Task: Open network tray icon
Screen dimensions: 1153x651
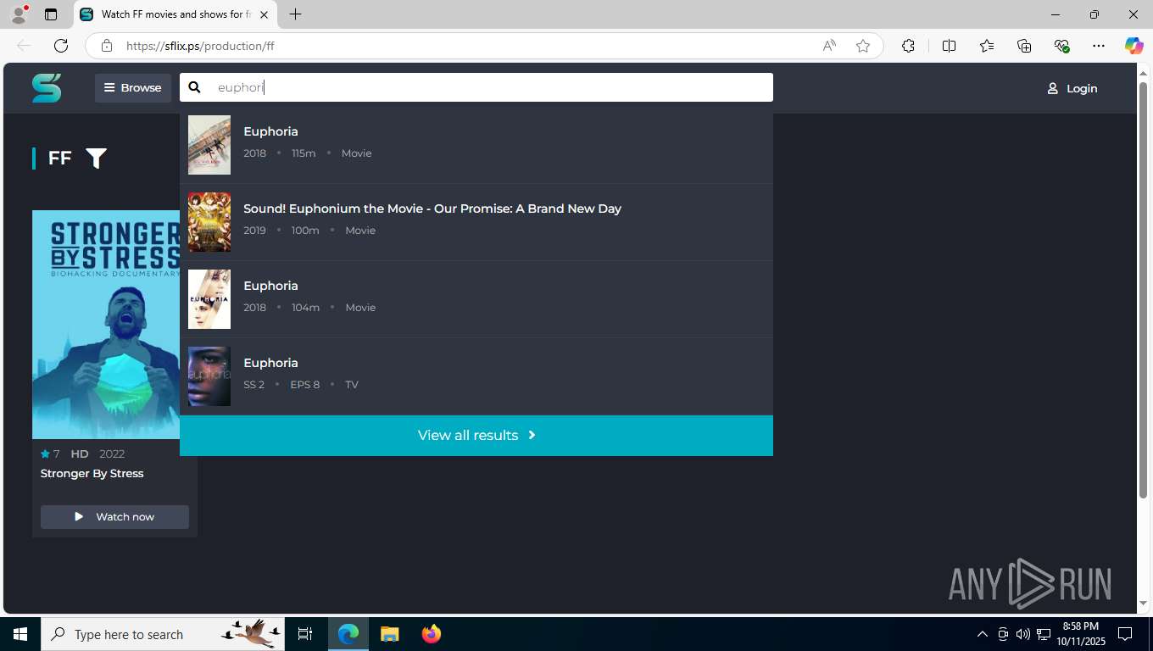Action: (x=1044, y=634)
